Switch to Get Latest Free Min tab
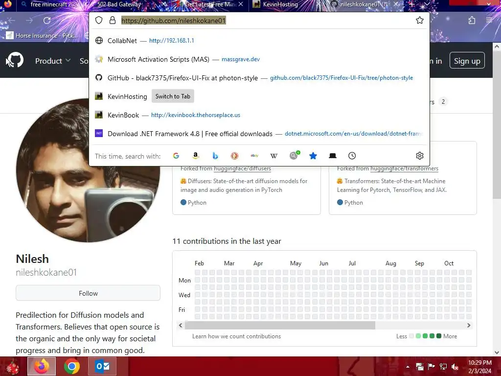501x376 pixels. pyautogui.click(x=209, y=4)
